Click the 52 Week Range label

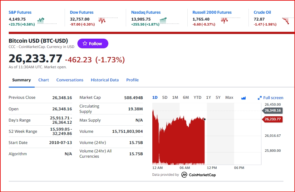click(23, 131)
